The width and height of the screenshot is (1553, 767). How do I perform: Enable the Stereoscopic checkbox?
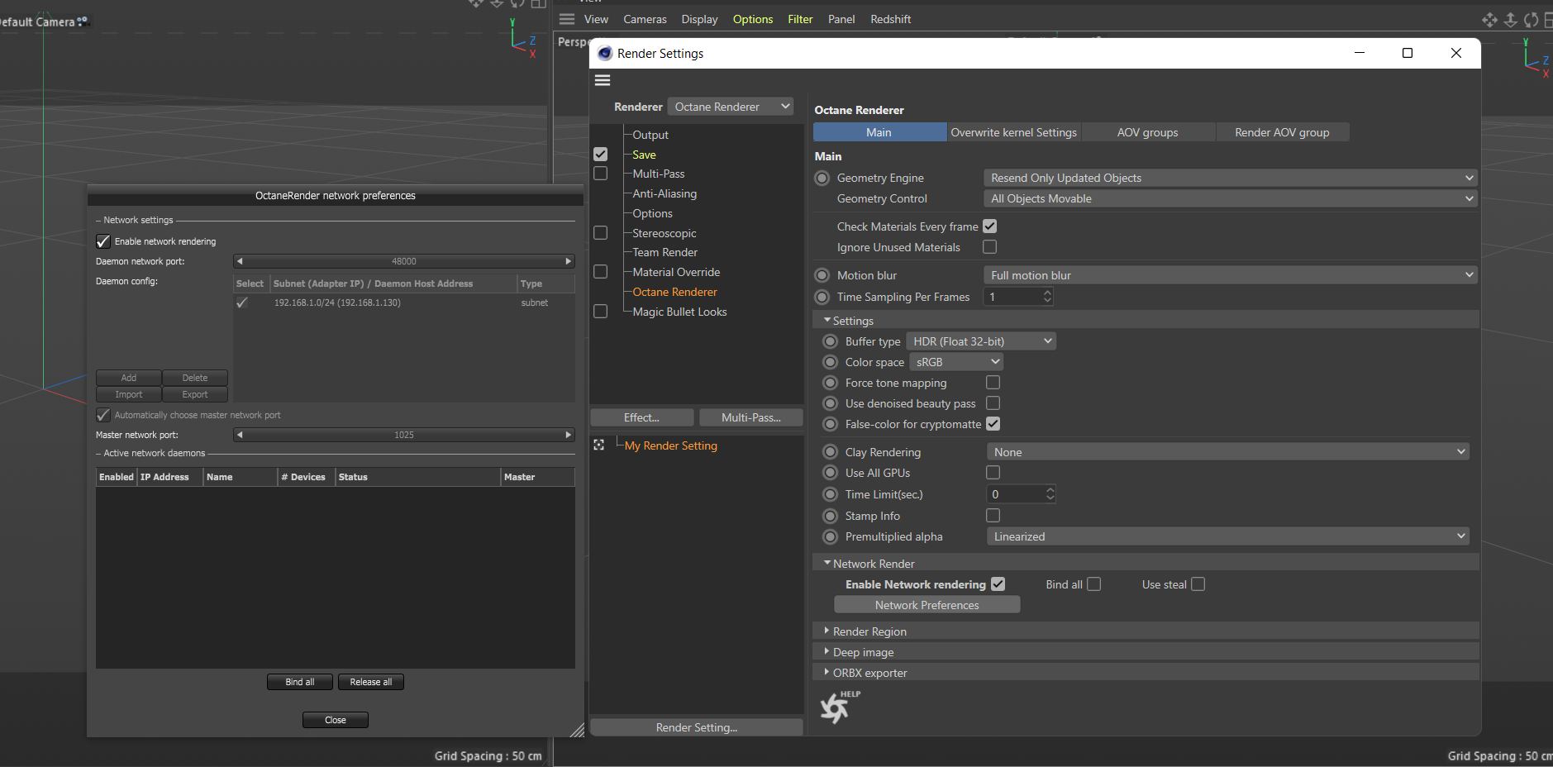601,233
